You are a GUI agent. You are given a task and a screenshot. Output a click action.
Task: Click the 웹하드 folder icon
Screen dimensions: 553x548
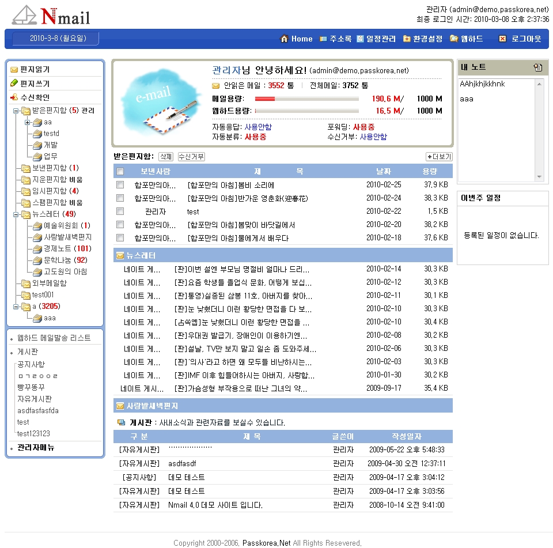click(x=454, y=39)
